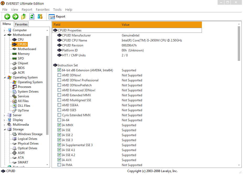This screenshot has width=243, height=175.
Task: Click the users toolbar icon
Action: click(x=40, y=17)
